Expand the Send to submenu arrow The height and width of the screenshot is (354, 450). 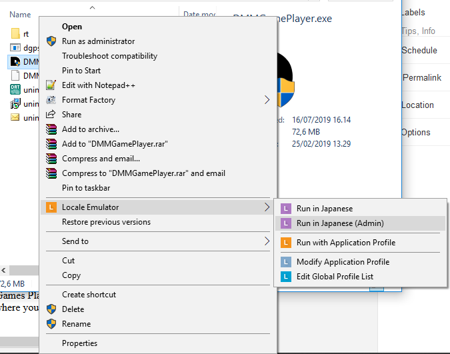click(267, 241)
